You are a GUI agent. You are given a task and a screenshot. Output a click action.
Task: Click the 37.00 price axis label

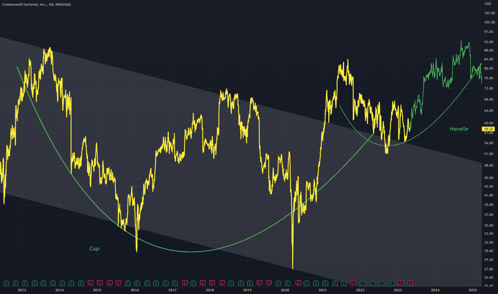pos(489,214)
